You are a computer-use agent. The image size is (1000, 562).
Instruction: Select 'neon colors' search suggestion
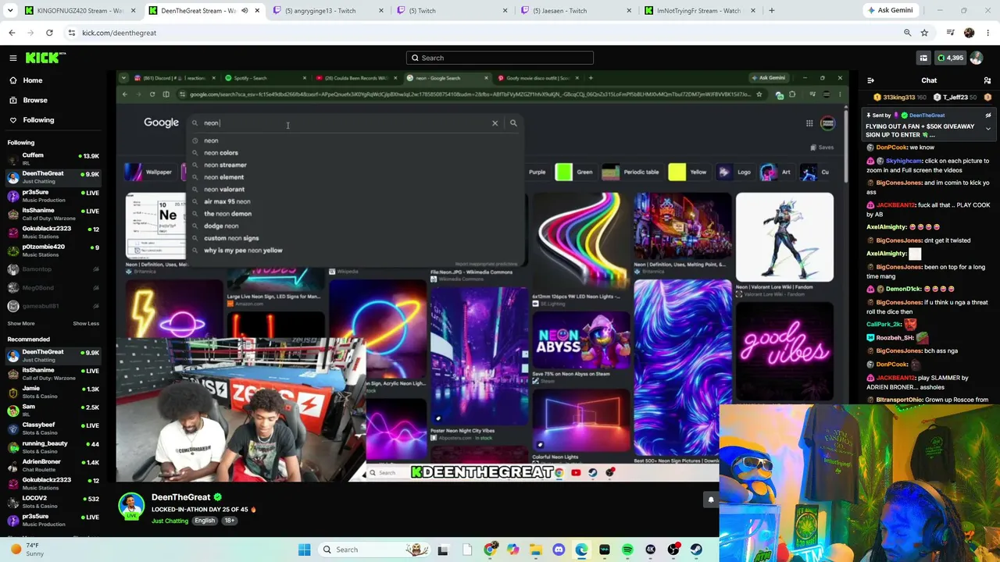[221, 153]
